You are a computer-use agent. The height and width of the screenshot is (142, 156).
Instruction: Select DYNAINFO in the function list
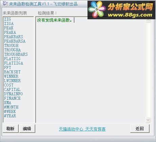click(x=13, y=94)
